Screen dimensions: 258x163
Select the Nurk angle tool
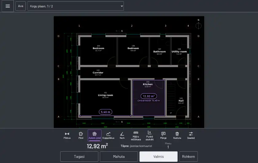pos(122,135)
